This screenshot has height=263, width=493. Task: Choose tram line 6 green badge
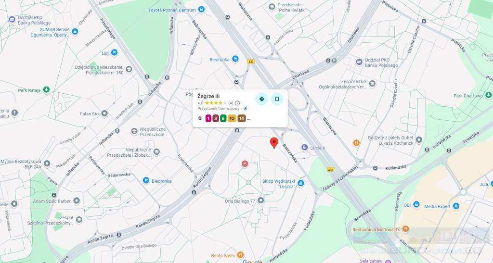[x=223, y=118]
